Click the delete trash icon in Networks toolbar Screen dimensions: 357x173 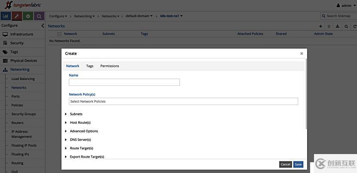(x=329, y=26)
